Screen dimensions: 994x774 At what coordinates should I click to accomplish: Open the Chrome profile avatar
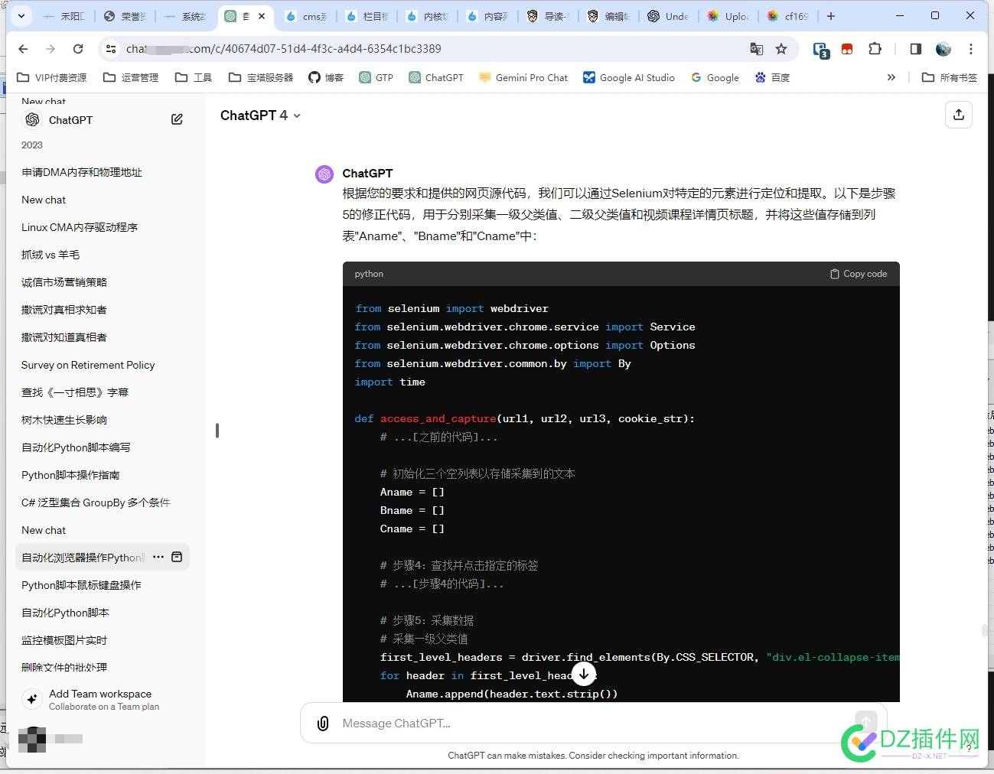[943, 49]
